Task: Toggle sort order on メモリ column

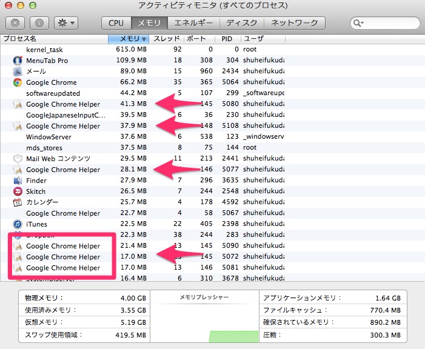Action: (129, 39)
